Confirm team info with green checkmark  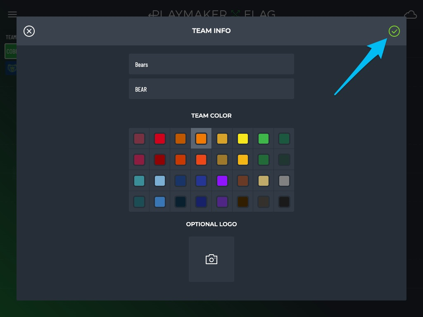[394, 31]
